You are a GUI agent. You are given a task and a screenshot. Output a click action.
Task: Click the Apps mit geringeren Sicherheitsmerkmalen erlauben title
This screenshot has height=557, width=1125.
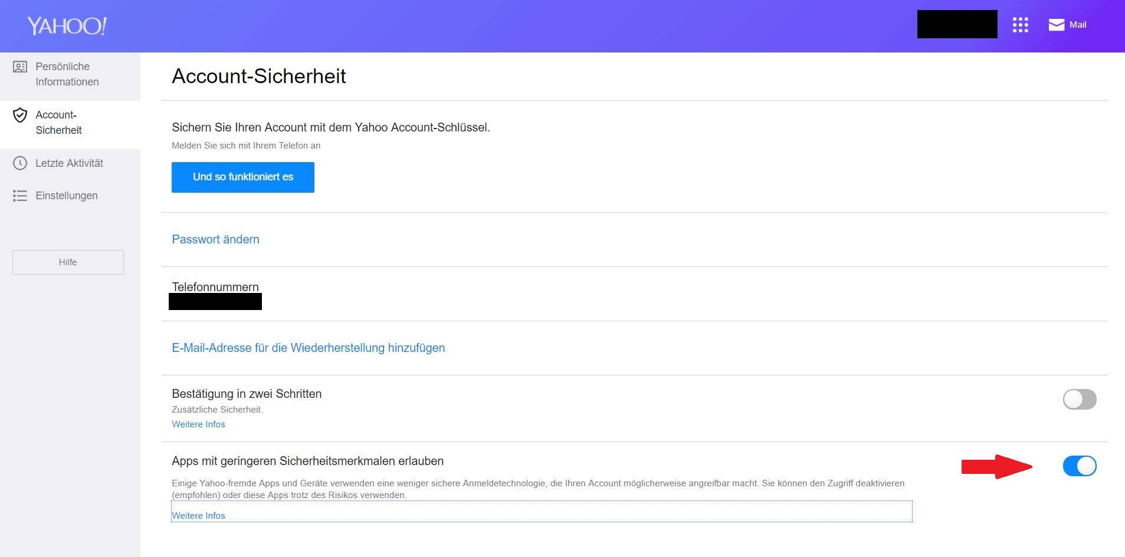click(307, 461)
